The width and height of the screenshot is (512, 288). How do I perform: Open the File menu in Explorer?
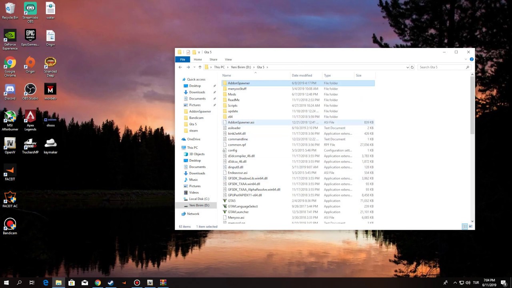pos(182,59)
